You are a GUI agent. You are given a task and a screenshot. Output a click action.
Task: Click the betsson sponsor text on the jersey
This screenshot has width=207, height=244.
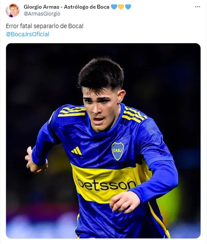pos(106,185)
